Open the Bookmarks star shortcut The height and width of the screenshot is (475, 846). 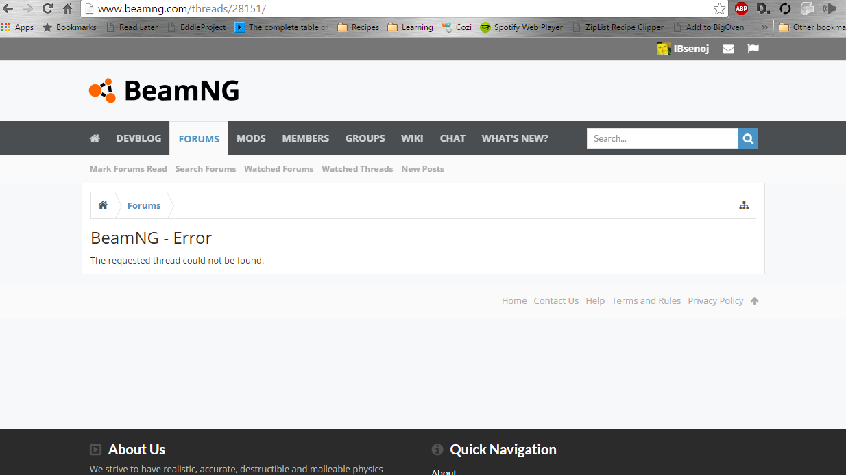pos(69,27)
